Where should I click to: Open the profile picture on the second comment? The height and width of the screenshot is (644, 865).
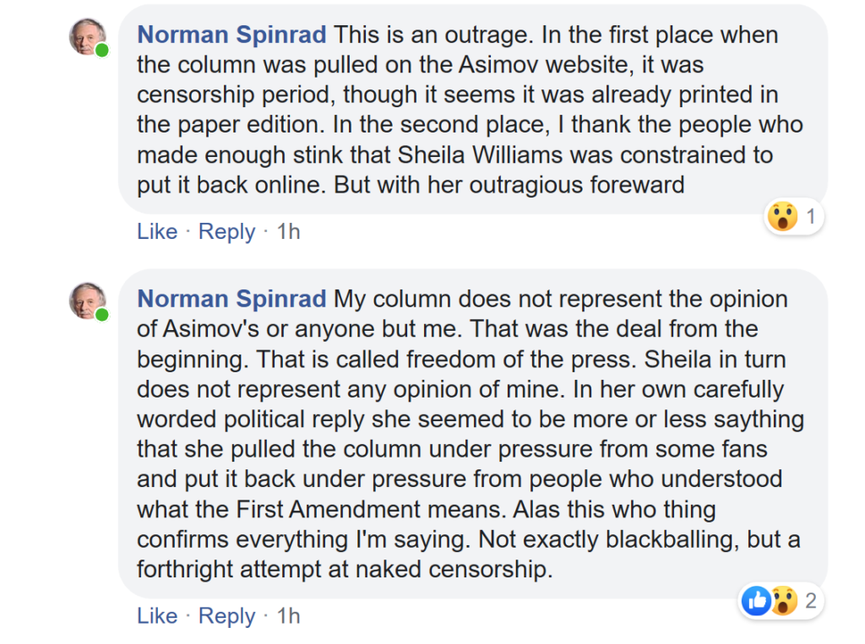coord(87,301)
